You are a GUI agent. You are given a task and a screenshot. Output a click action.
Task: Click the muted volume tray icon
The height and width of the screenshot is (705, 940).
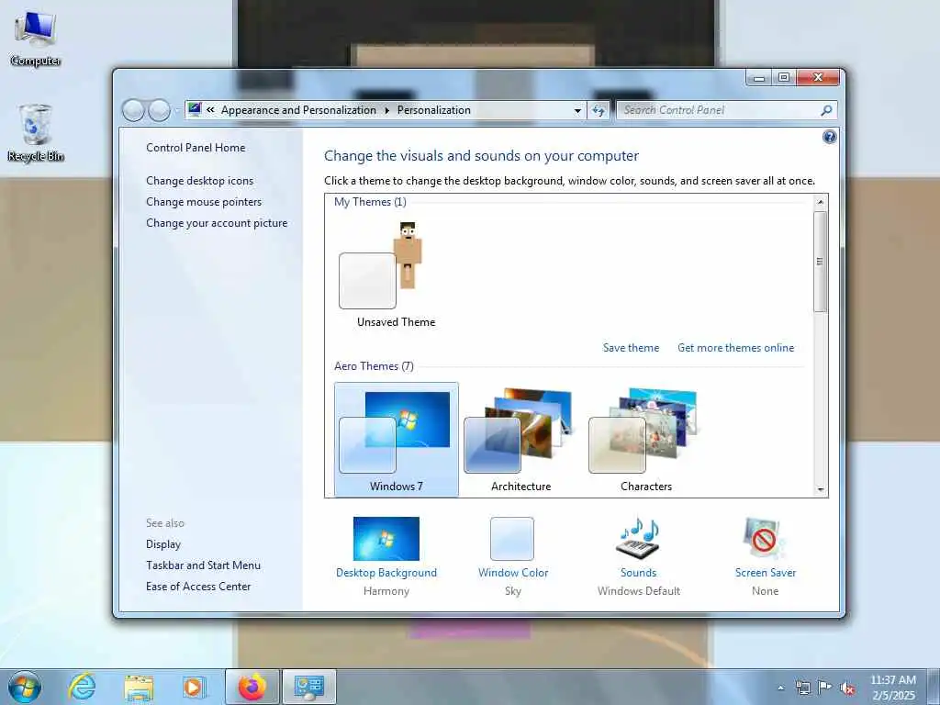coord(847,688)
